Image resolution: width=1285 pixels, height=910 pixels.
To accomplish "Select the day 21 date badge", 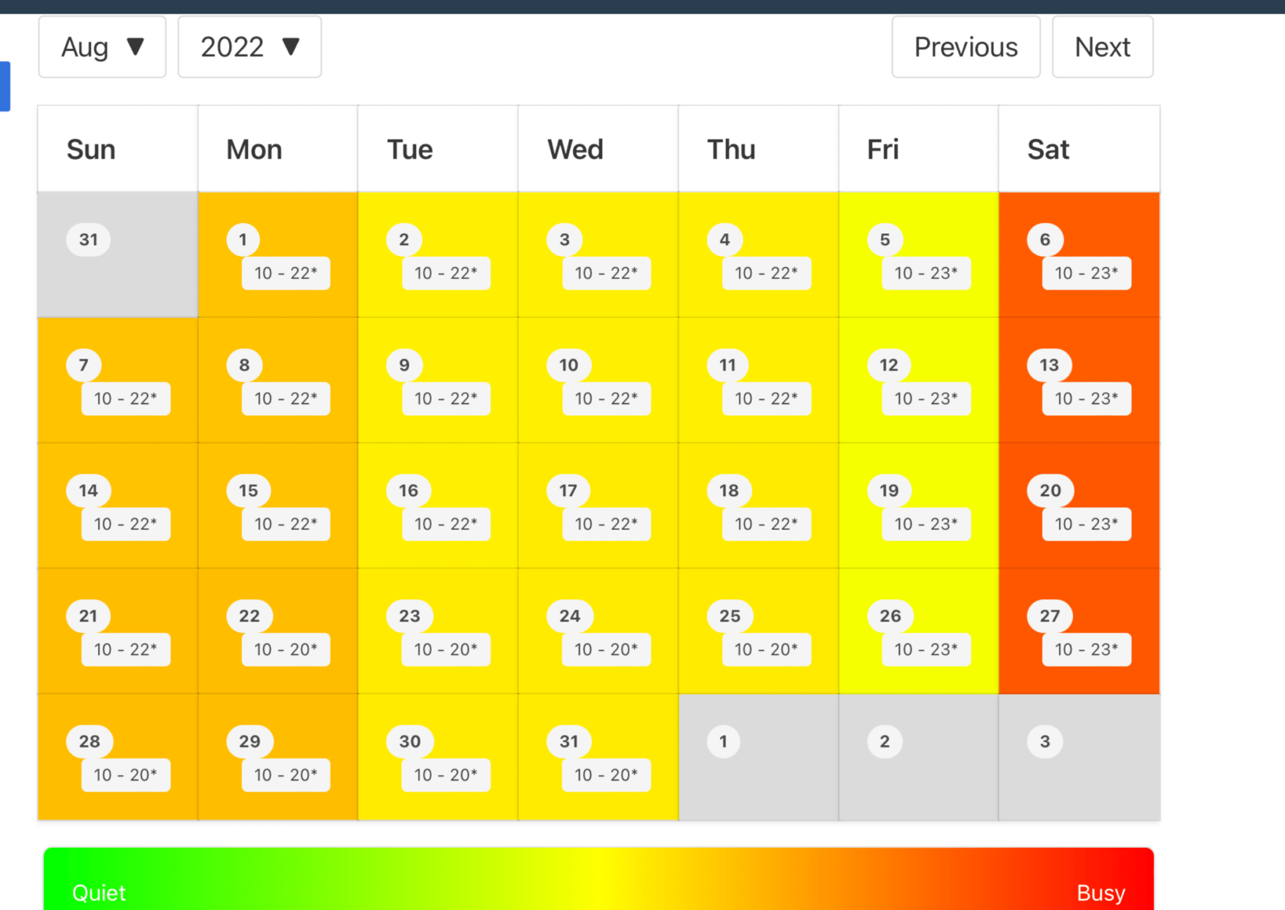I will pyautogui.click(x=88, y=616).
